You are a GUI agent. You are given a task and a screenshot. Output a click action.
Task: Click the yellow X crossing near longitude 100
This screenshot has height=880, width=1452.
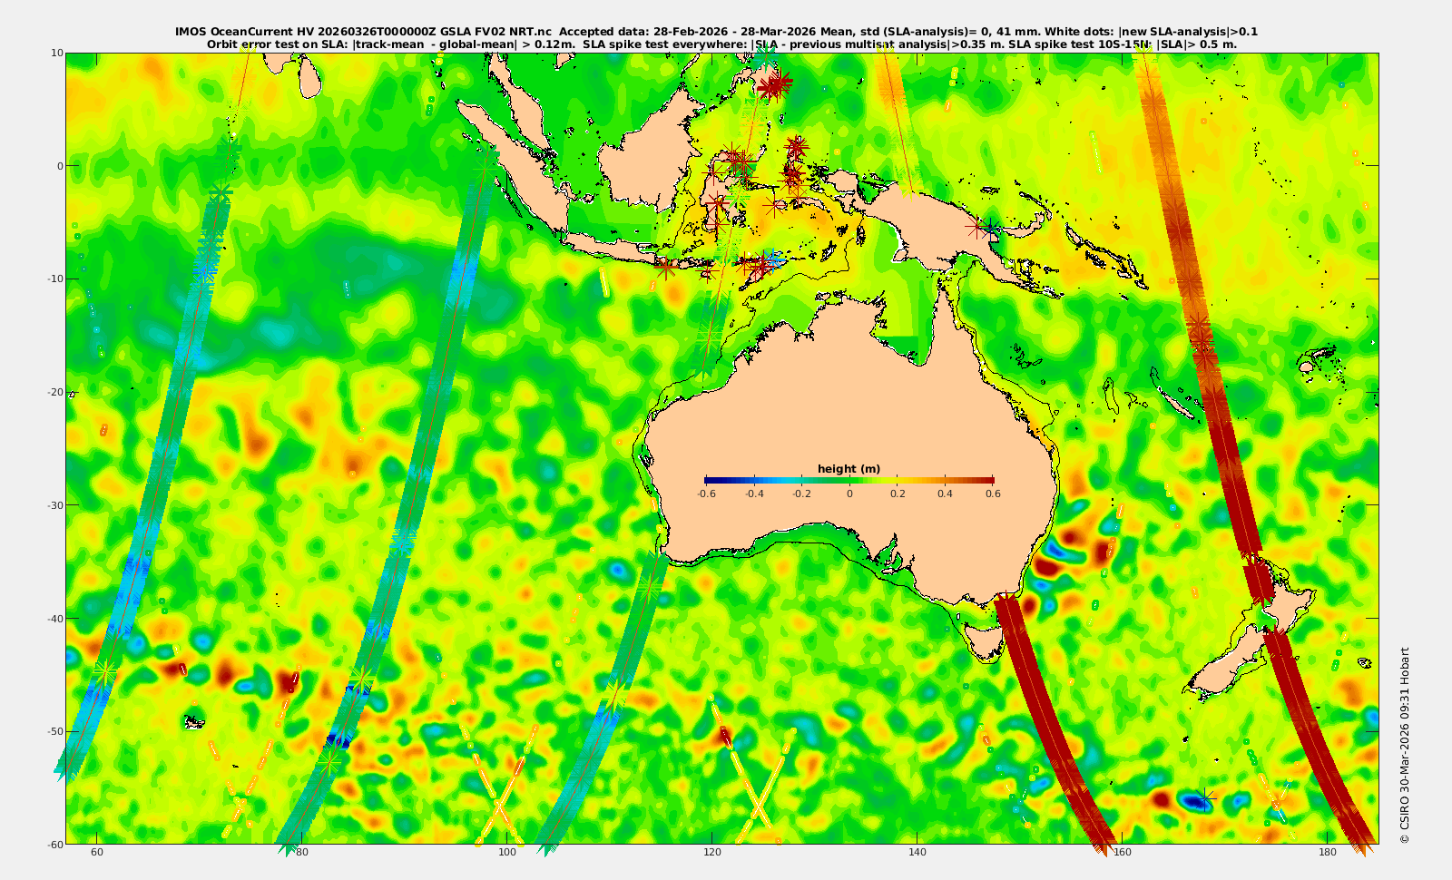(498, 804)
